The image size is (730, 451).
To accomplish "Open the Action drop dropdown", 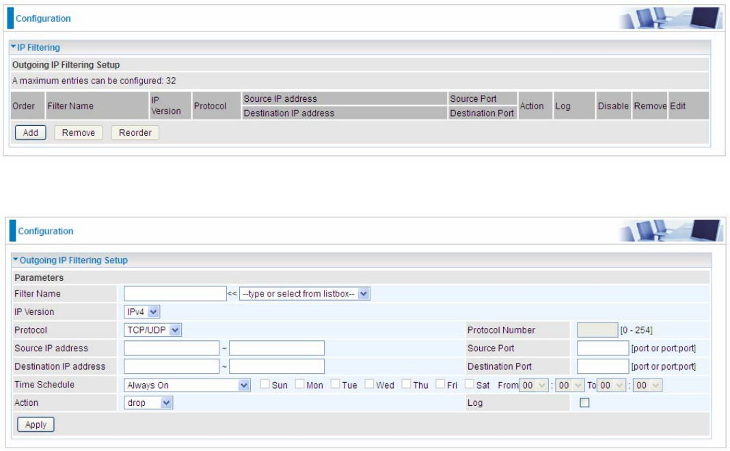I will click(x=148, y=402).
